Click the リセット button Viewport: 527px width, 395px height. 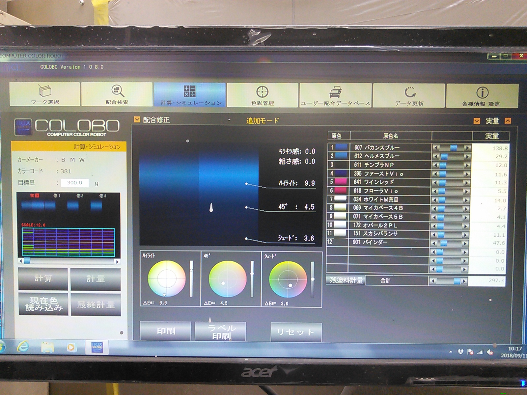point(296,332)
